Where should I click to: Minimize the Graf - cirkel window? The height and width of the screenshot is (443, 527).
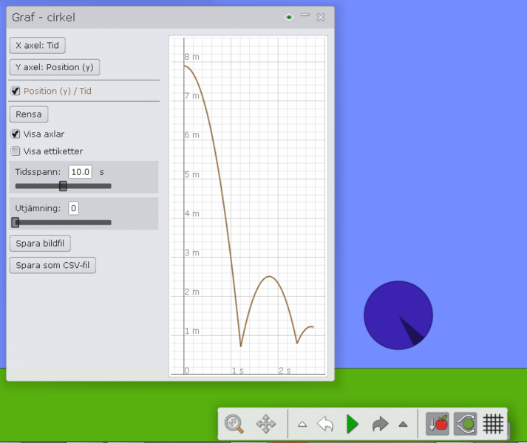click(305, 15)
